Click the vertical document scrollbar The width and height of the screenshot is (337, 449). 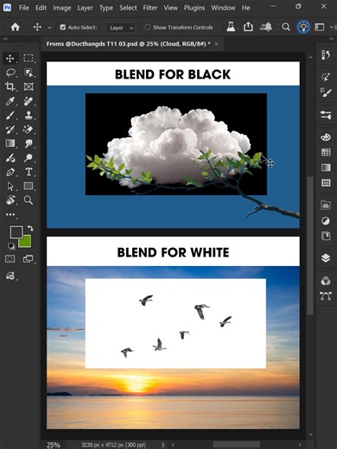click(310, 245)
